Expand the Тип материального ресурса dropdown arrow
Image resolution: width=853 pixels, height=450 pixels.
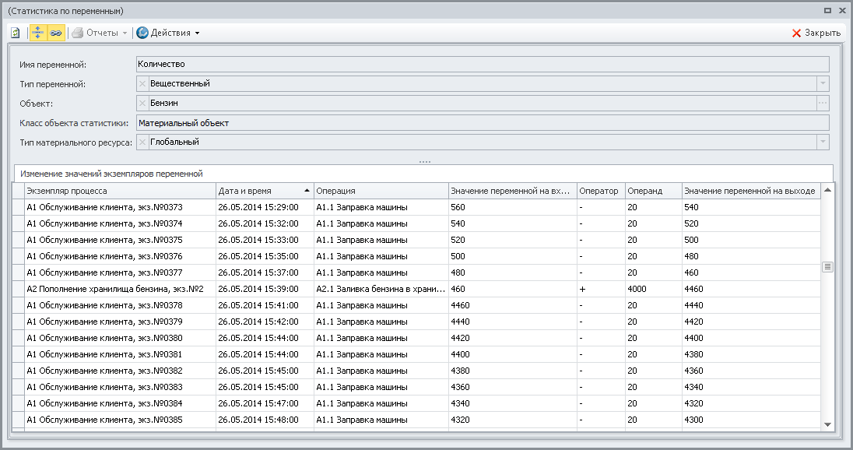(x=823, y=142)
